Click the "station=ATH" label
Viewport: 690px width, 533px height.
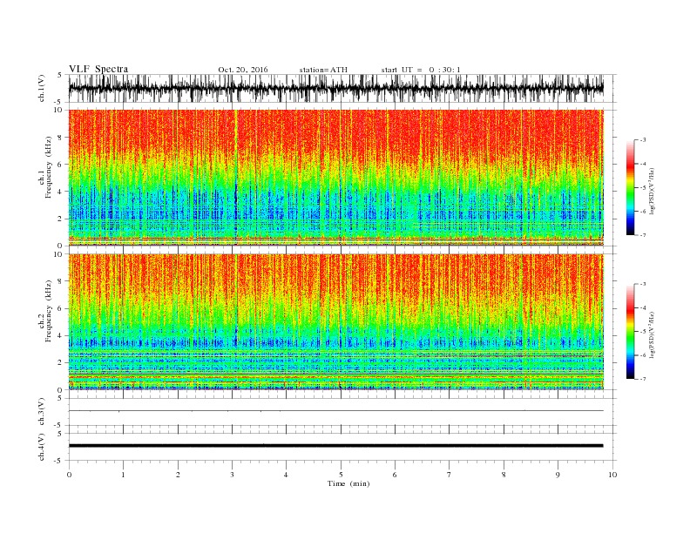point(323,70)
